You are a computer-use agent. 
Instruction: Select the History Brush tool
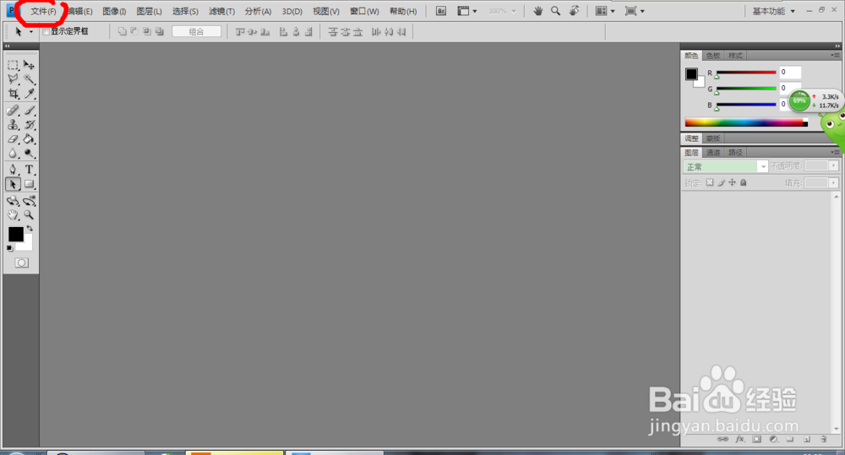29,125
